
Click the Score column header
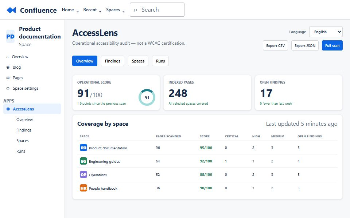tap(205, 136)
